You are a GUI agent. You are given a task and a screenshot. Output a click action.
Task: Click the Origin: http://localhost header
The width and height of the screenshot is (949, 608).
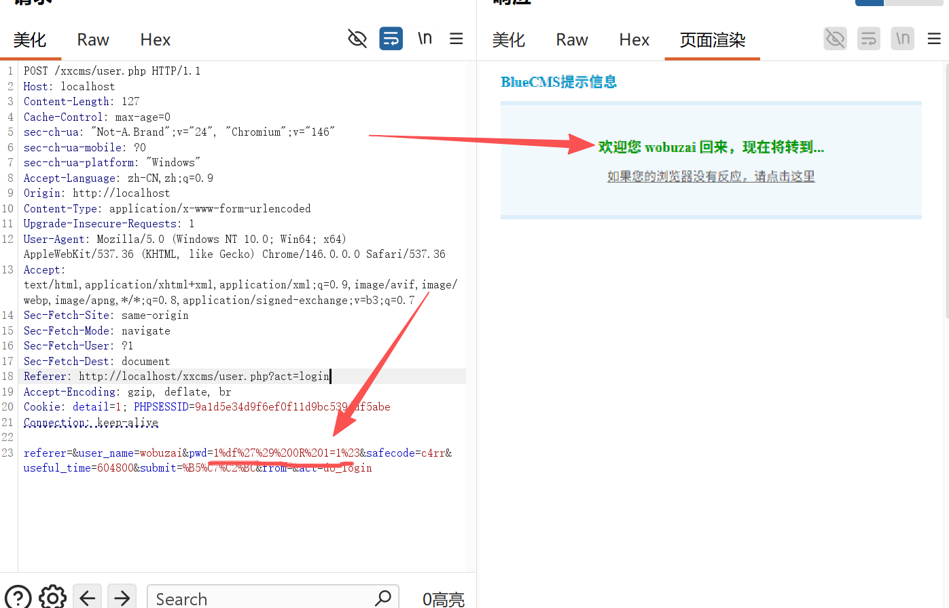point(97,193)
